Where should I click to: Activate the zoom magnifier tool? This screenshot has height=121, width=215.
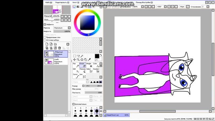tap(78, 59)
